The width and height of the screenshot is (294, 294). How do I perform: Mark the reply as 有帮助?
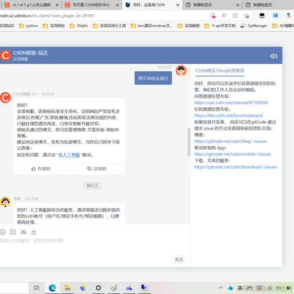click(x=41, y=168)
